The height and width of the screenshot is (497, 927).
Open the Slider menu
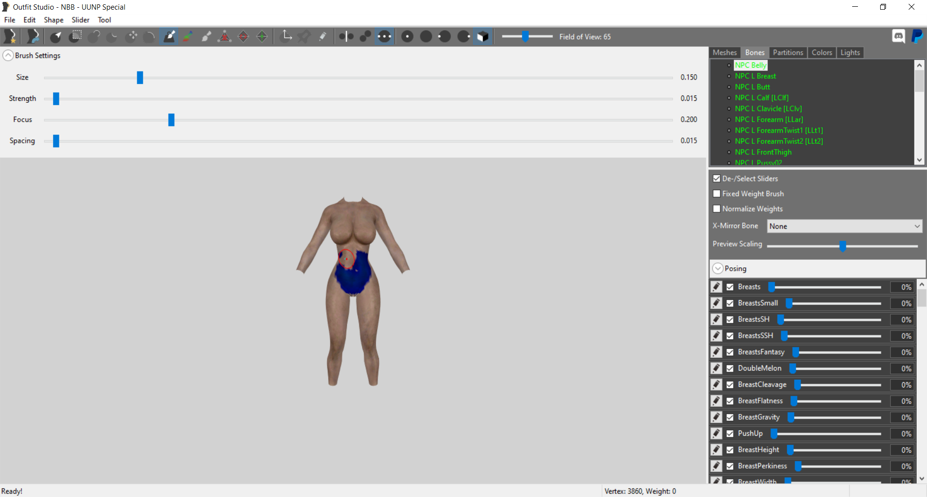click(81, 20)
